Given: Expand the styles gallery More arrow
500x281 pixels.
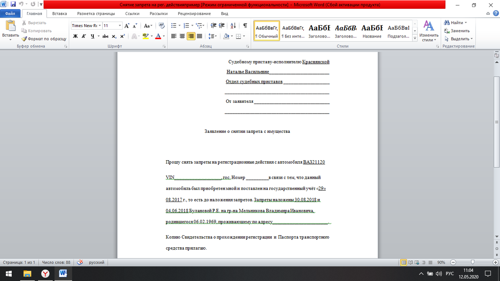Looking at the screenshot, I should tap(415, 38).
